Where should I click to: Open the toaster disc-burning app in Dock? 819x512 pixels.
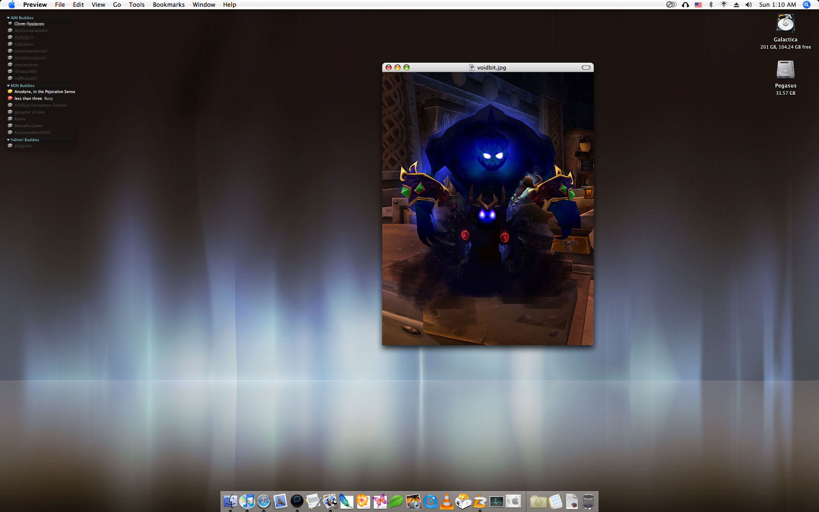pos(463,501)
